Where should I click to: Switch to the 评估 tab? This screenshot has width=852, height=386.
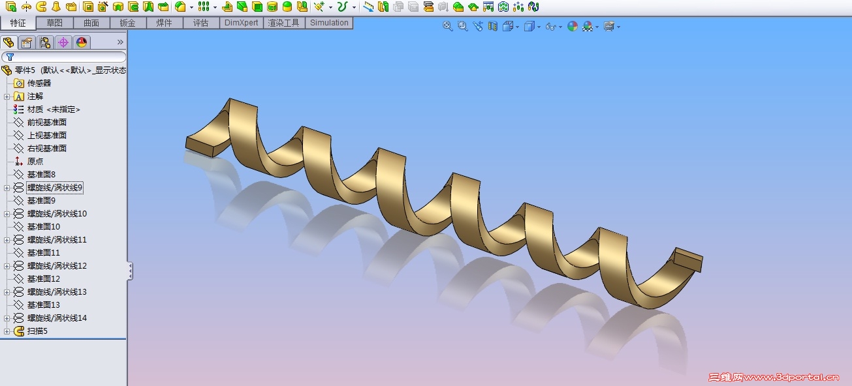(x=201, y=23)
